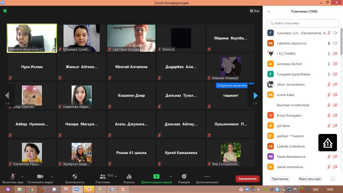Switch to Zoom window in taskbar
The width and height of the screenshot is (343, 193).
[x=77, y=189]
